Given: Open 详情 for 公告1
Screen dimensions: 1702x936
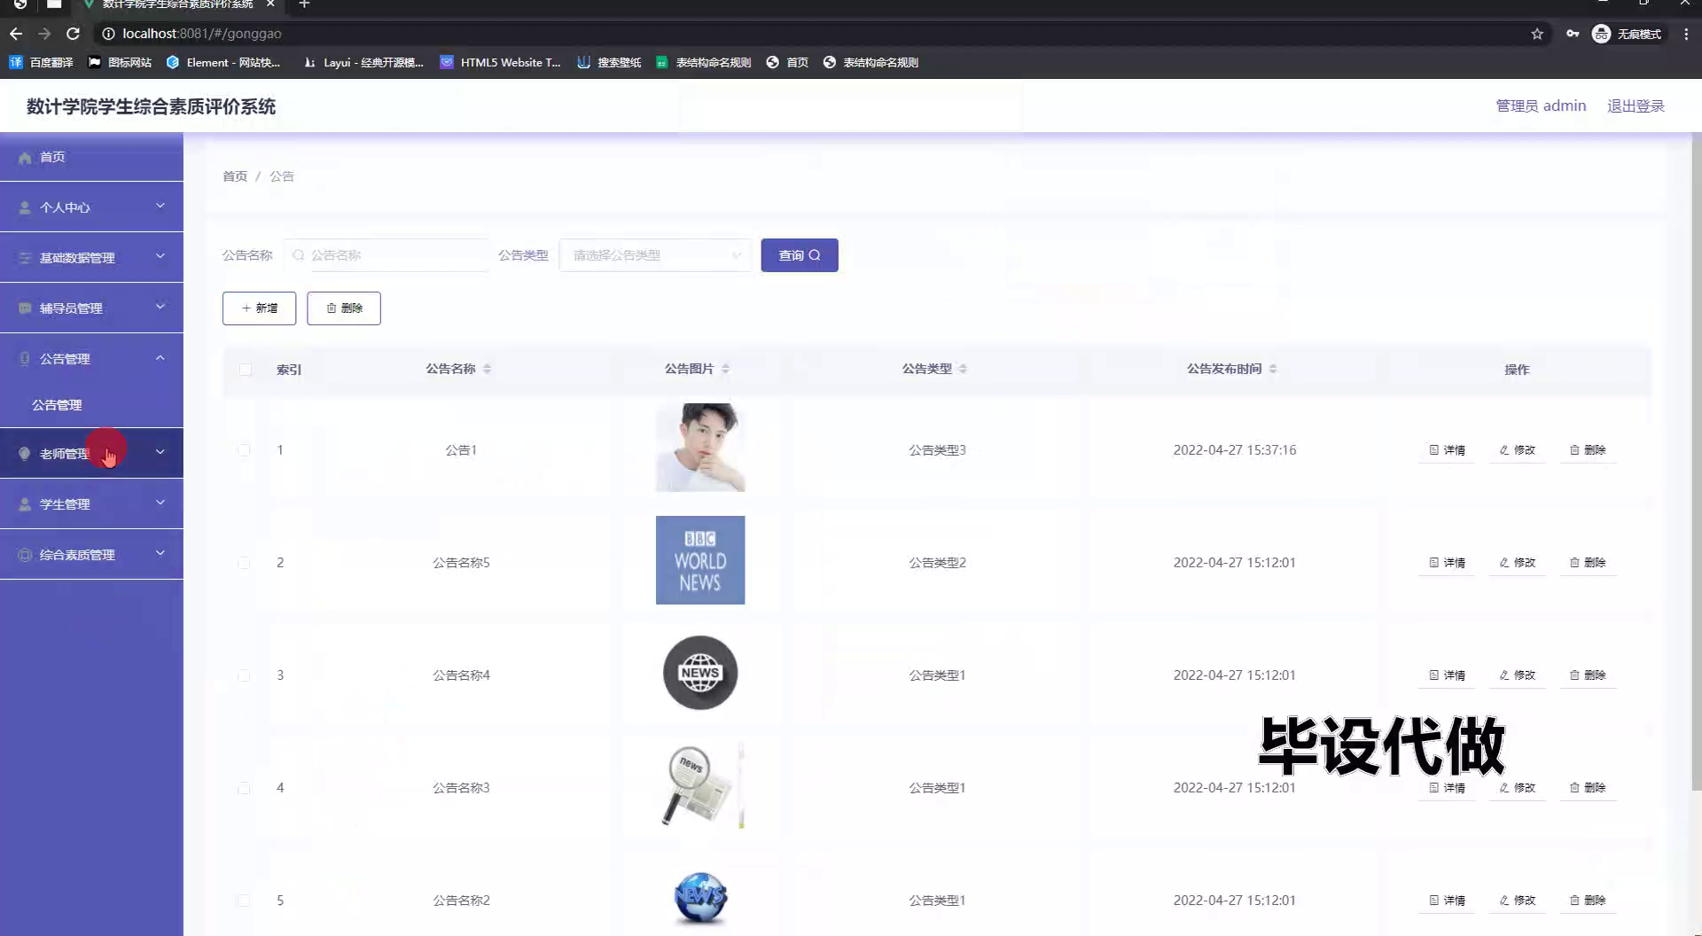Looking at the screenshot, I should point(1447,450).
